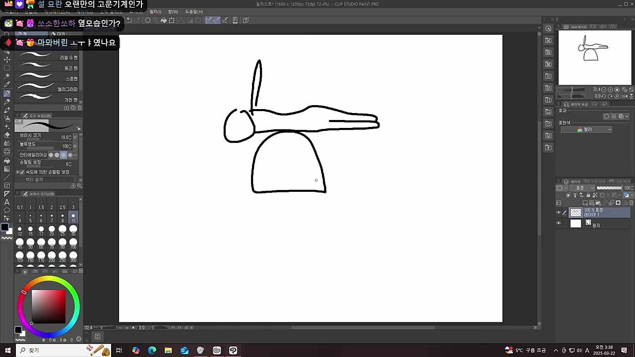Screen dimensions: 635x357
Task: Toggle the lock icon on the brush preview
Action: click(78, 128)
